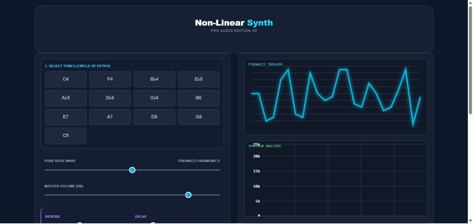Click the 'DELAY' label
The width and height of the screenshot is (473, 224).
(141, 217)
